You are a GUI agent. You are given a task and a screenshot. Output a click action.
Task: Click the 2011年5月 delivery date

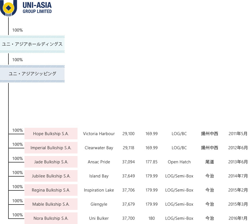[238, 134]
